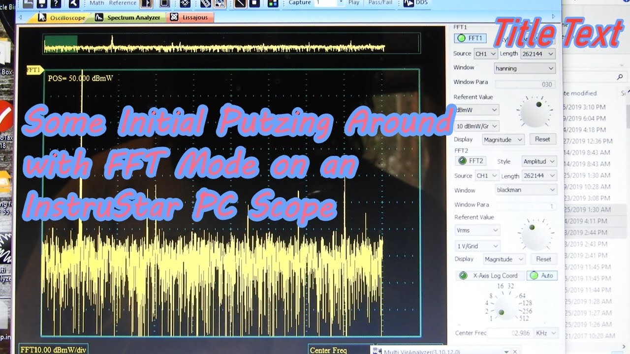Open FFT2 Style Amplitude dropdown
630x354 pixels.
[x=538, y=161]
